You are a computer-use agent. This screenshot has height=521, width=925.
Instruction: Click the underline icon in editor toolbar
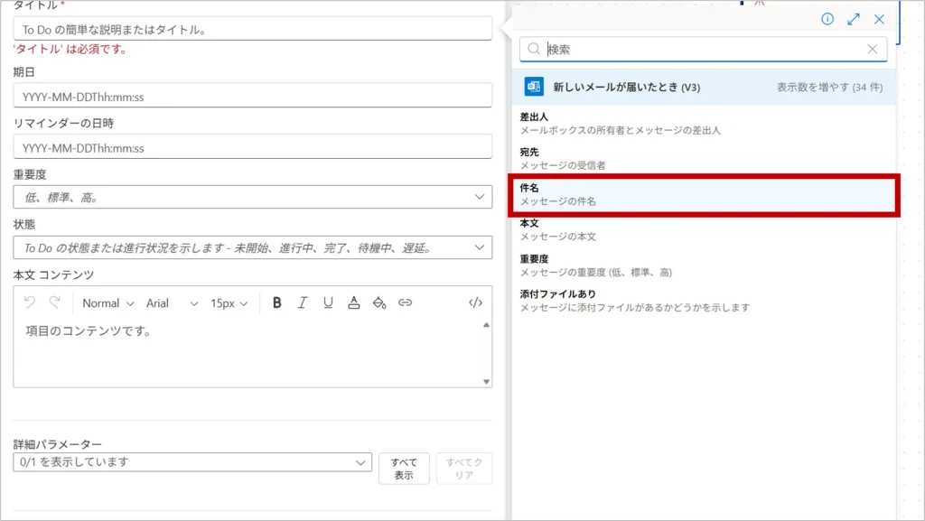pyautogui.click(x=328, y=303)
